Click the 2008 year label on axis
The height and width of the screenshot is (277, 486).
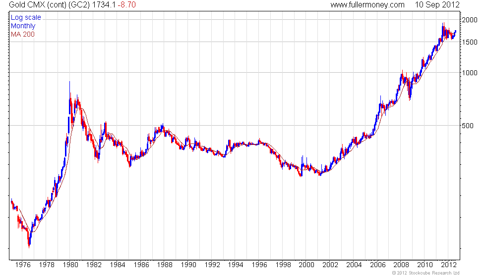[x=401, y=265]
